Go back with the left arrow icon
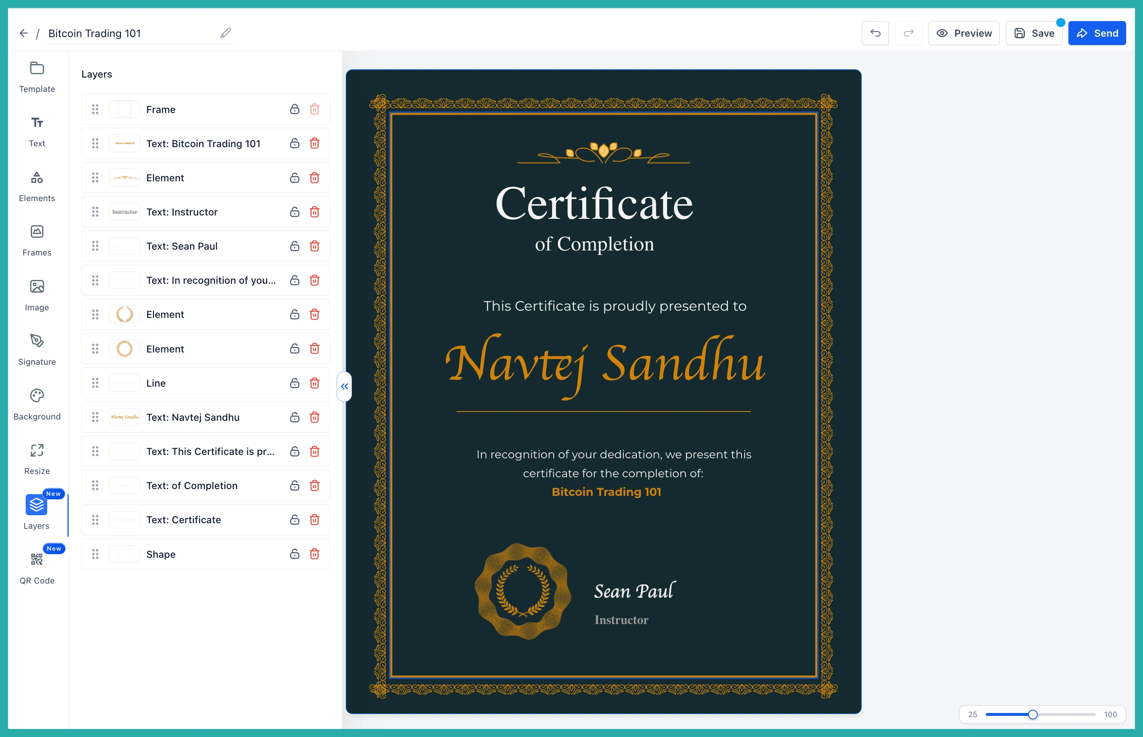This screenshot has width=1143, height=737. coord(24,33)
